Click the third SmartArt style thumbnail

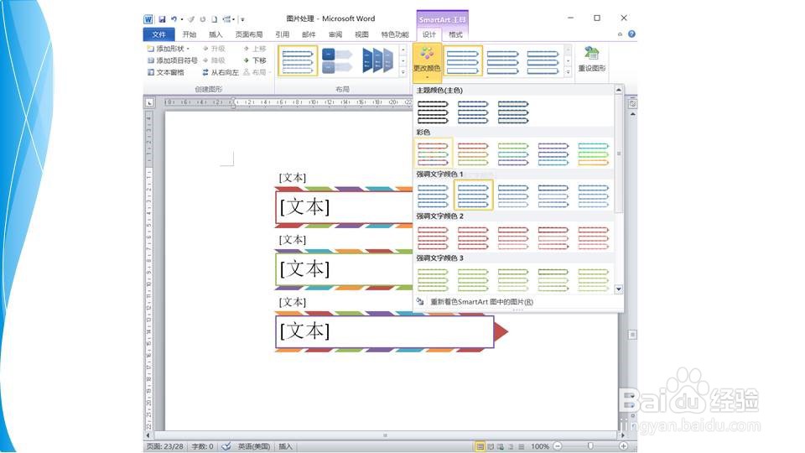(x=543, y=60)
